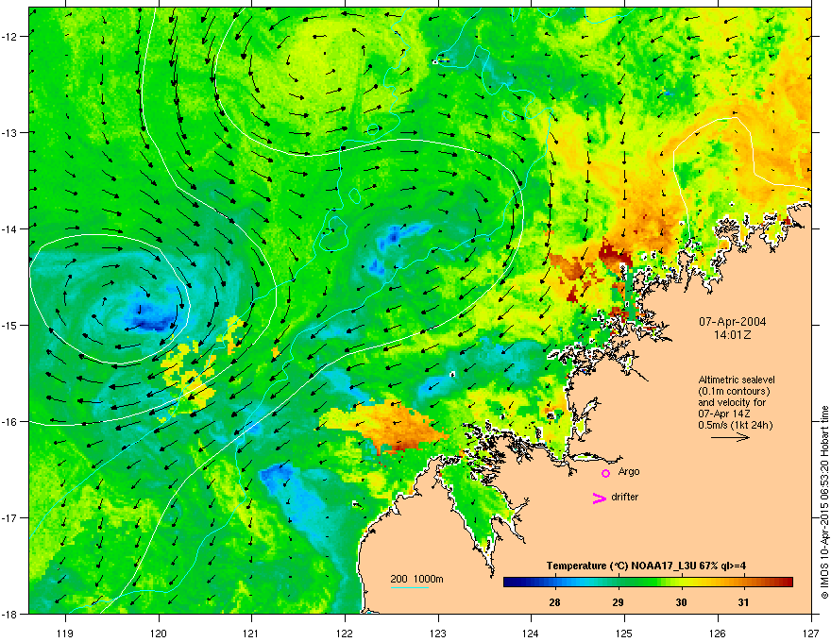The height and width of the screenshot is (642, 831).
Task: Click the latitude -16 axis label
Action: (10, 421)
